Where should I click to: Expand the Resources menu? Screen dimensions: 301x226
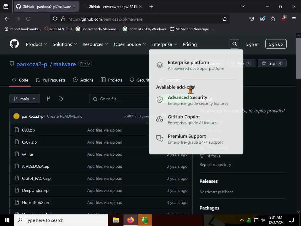tap(96, 44)
